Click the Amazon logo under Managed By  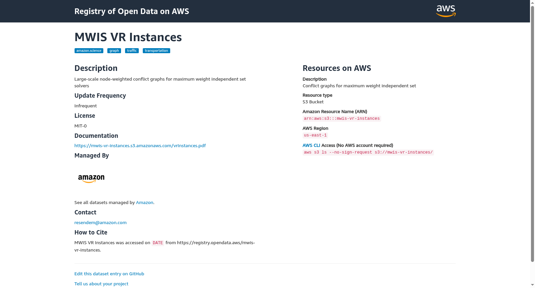[x=91, y=179]
